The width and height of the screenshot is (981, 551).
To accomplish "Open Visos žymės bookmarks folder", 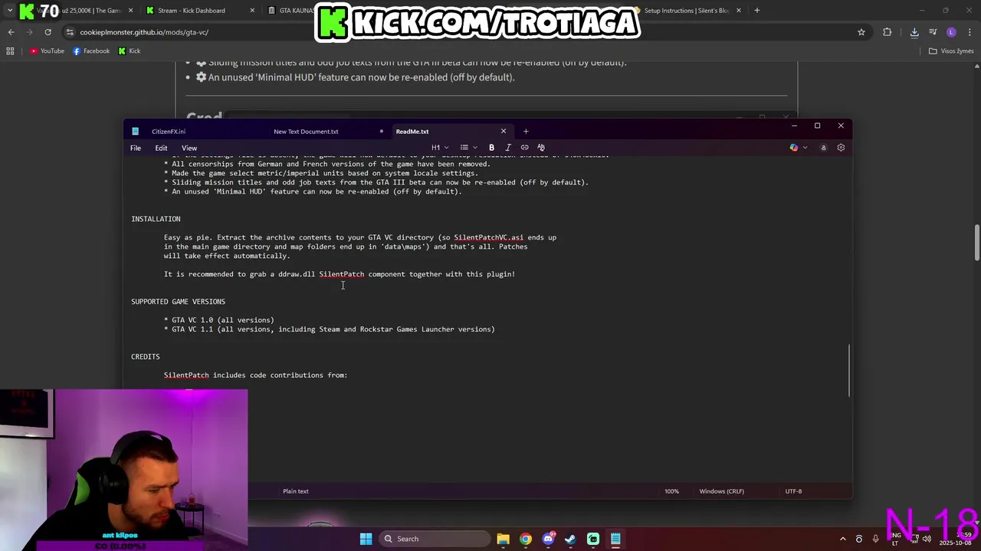I will (x=951, y=51).
